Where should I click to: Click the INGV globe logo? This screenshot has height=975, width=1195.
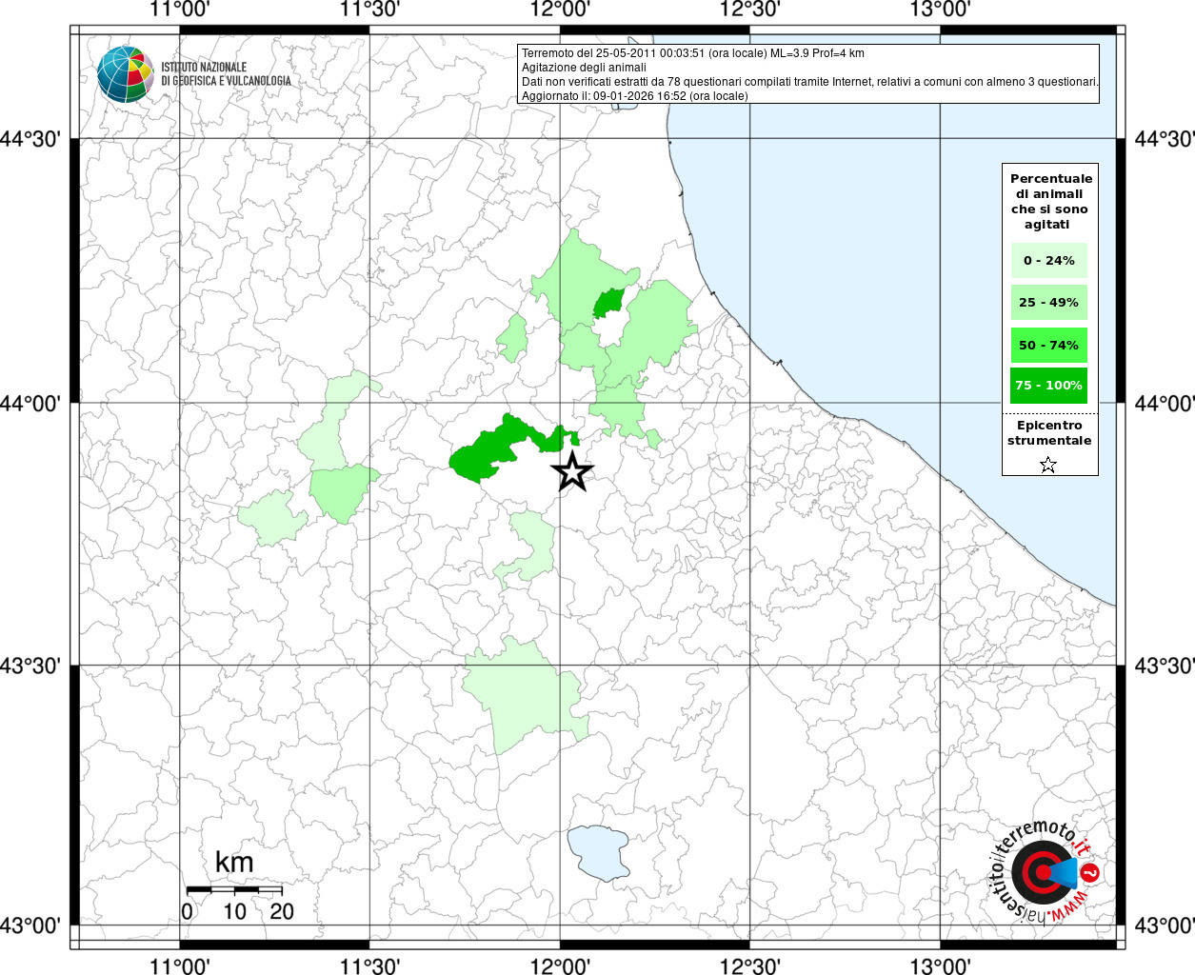point(126,73)
